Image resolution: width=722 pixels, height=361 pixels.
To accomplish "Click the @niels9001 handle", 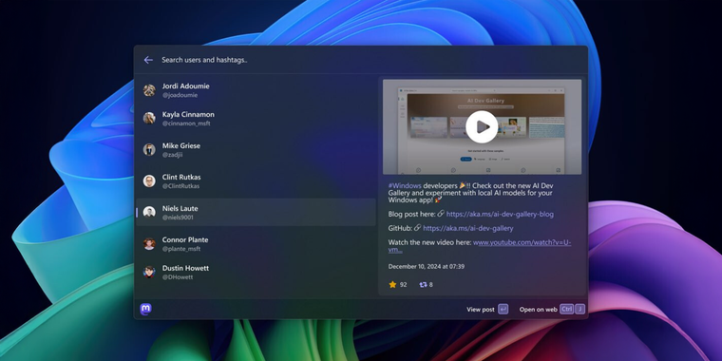I will click(x=178, y=218).
